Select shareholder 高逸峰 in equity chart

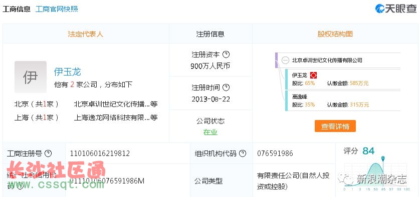[300, 97]
